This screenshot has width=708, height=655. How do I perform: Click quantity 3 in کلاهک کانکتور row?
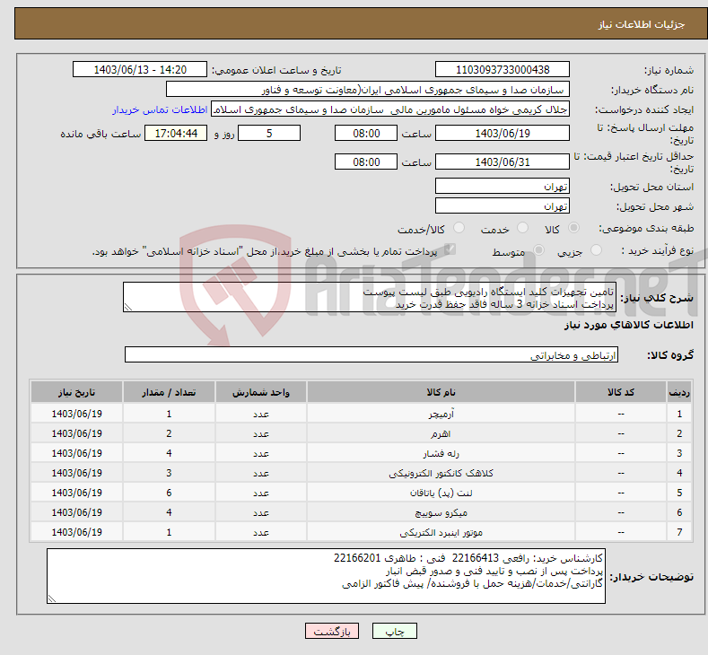[x=169, y=473]
